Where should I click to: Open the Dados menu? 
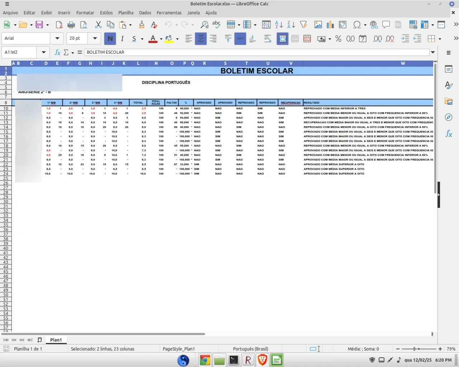coord(145,13)
